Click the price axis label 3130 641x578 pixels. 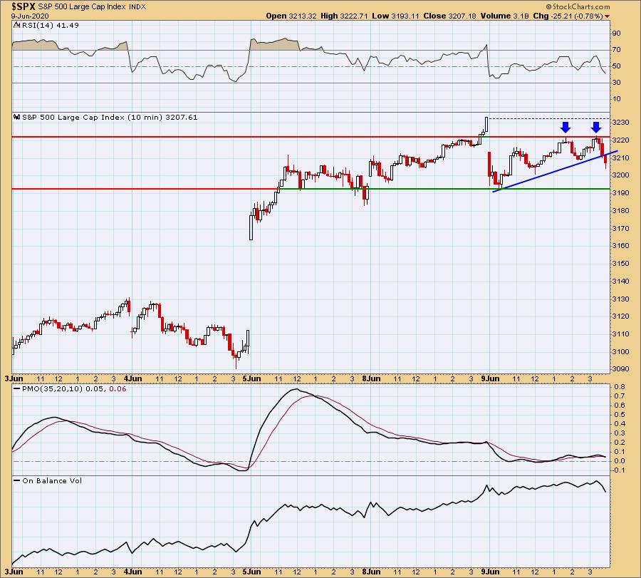tap(620, 299)
